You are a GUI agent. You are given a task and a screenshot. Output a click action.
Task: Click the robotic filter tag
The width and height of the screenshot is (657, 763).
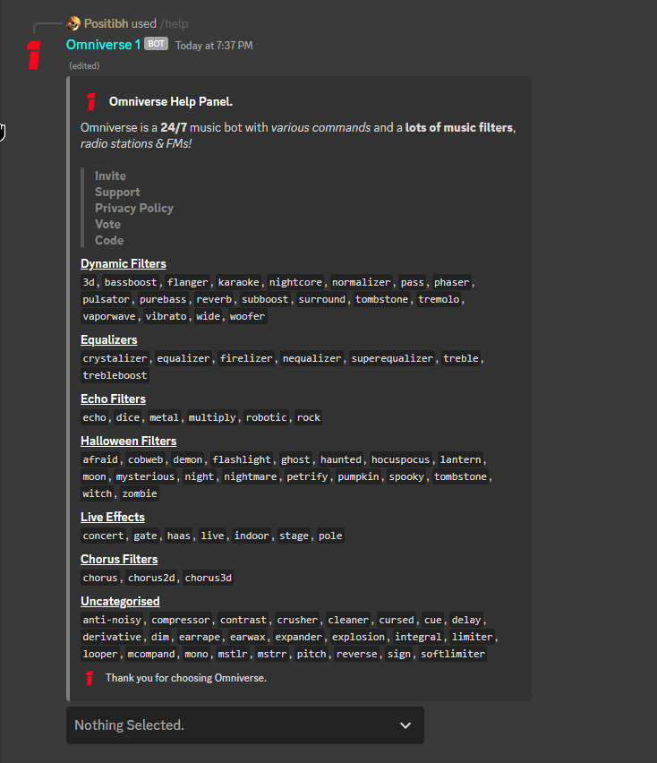(267, 417)
